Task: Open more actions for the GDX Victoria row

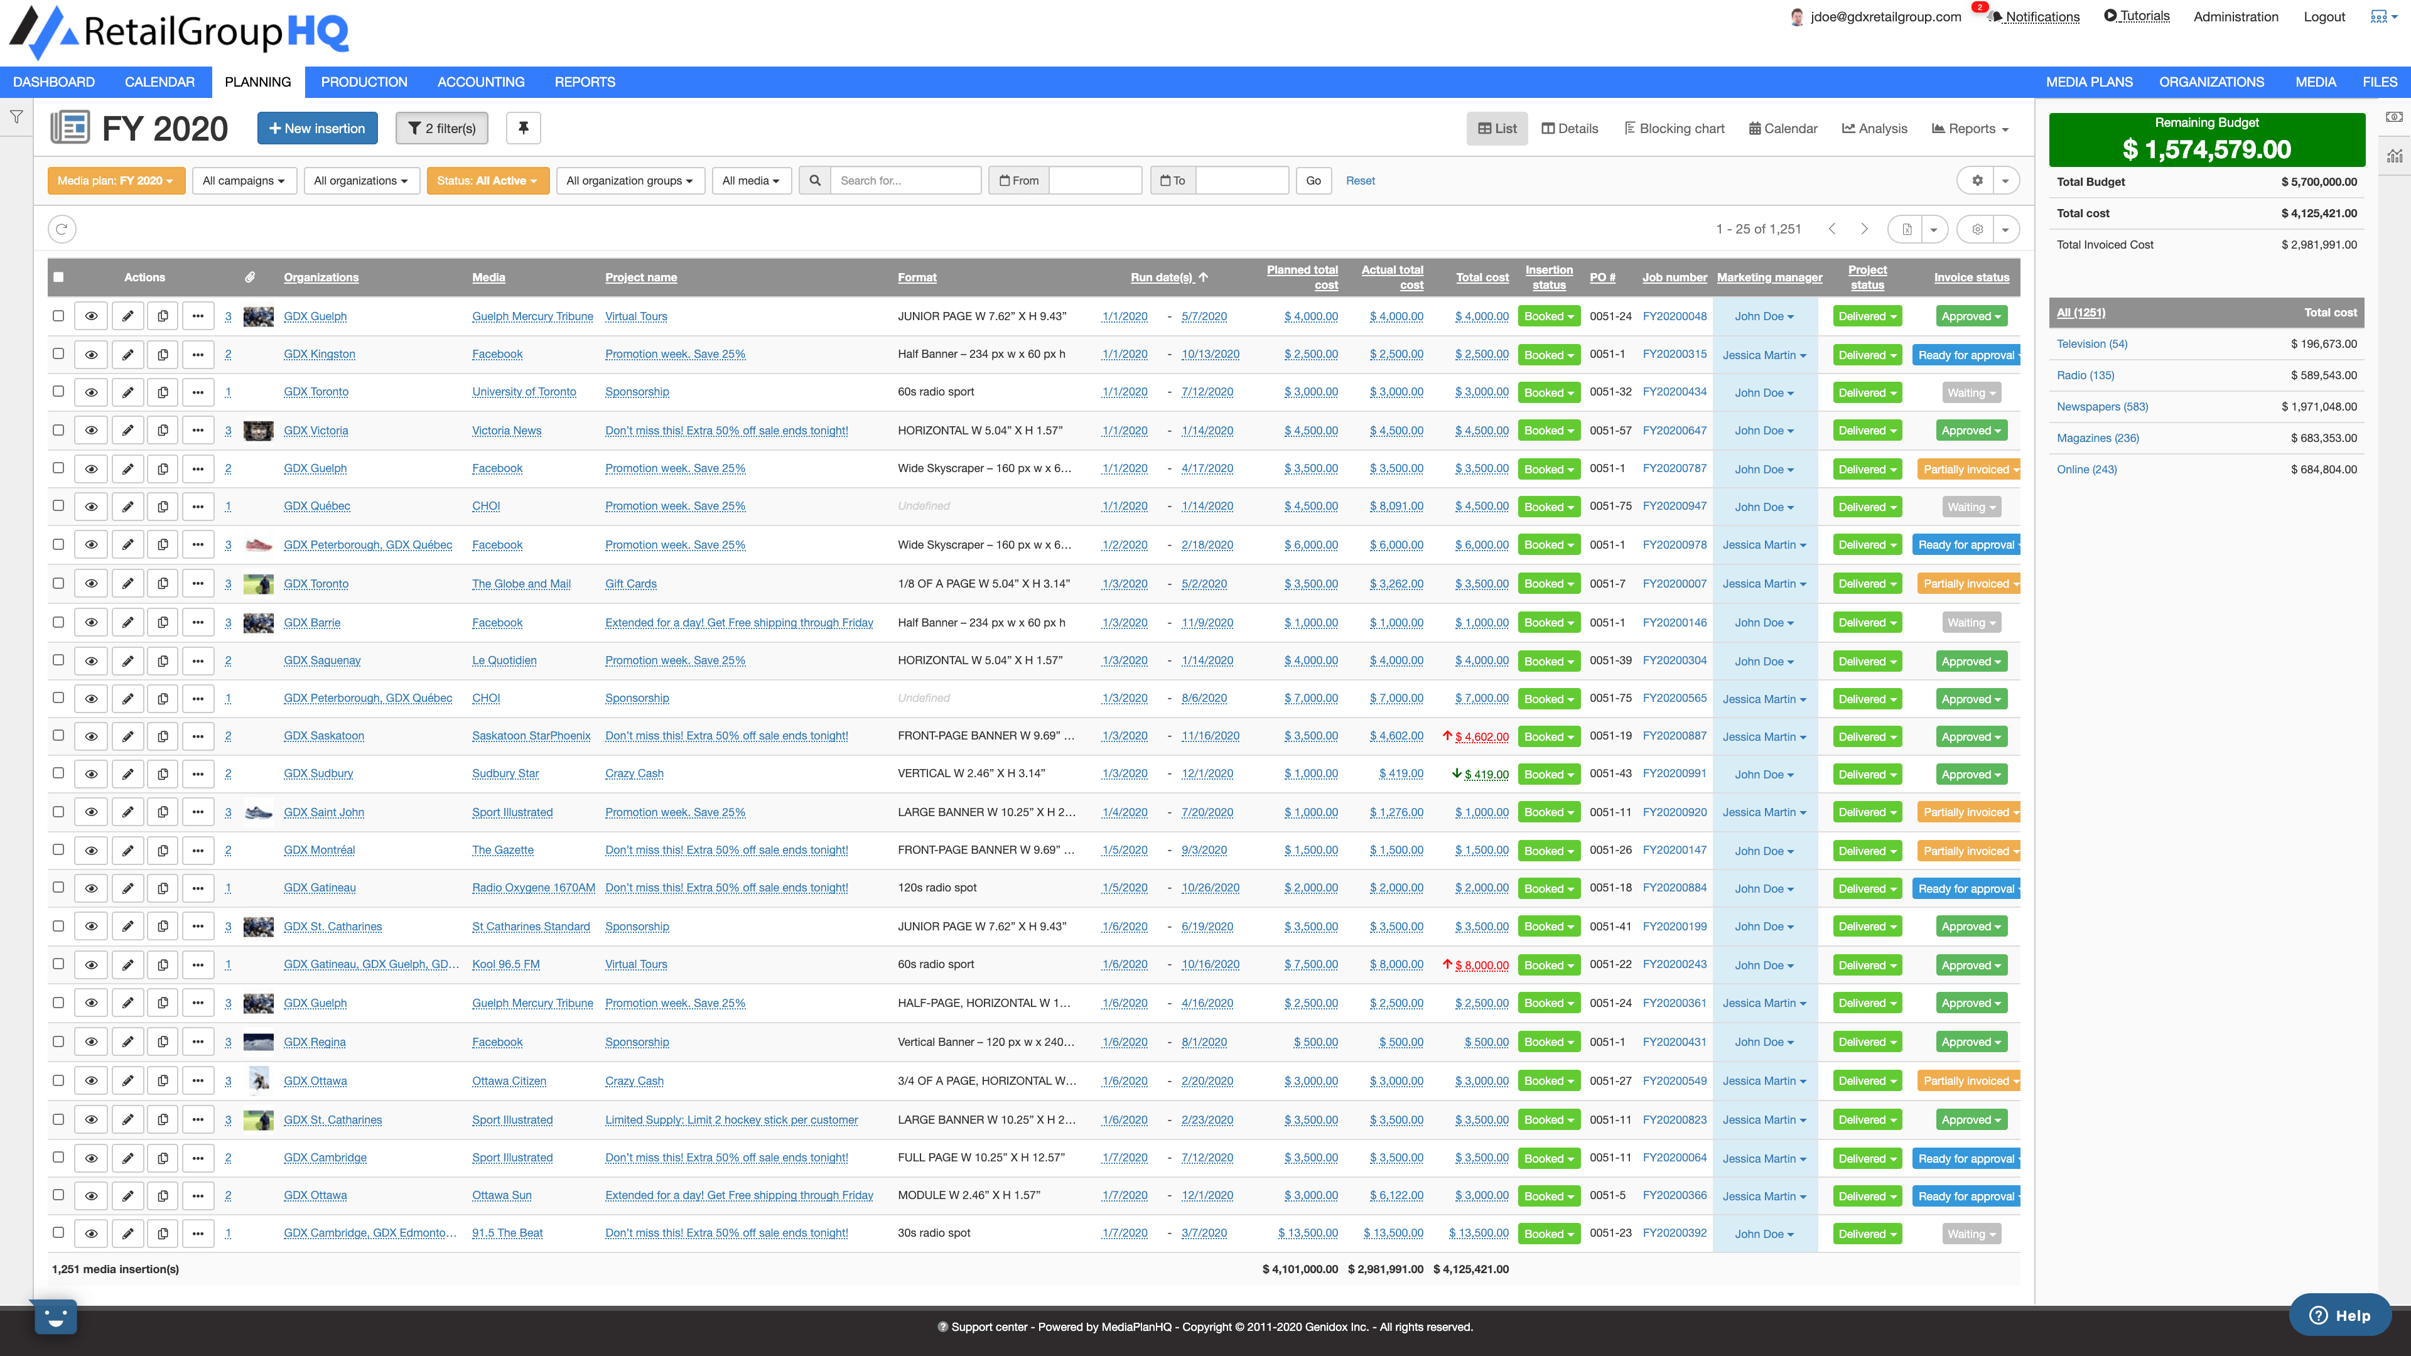Action: [198, 429]
